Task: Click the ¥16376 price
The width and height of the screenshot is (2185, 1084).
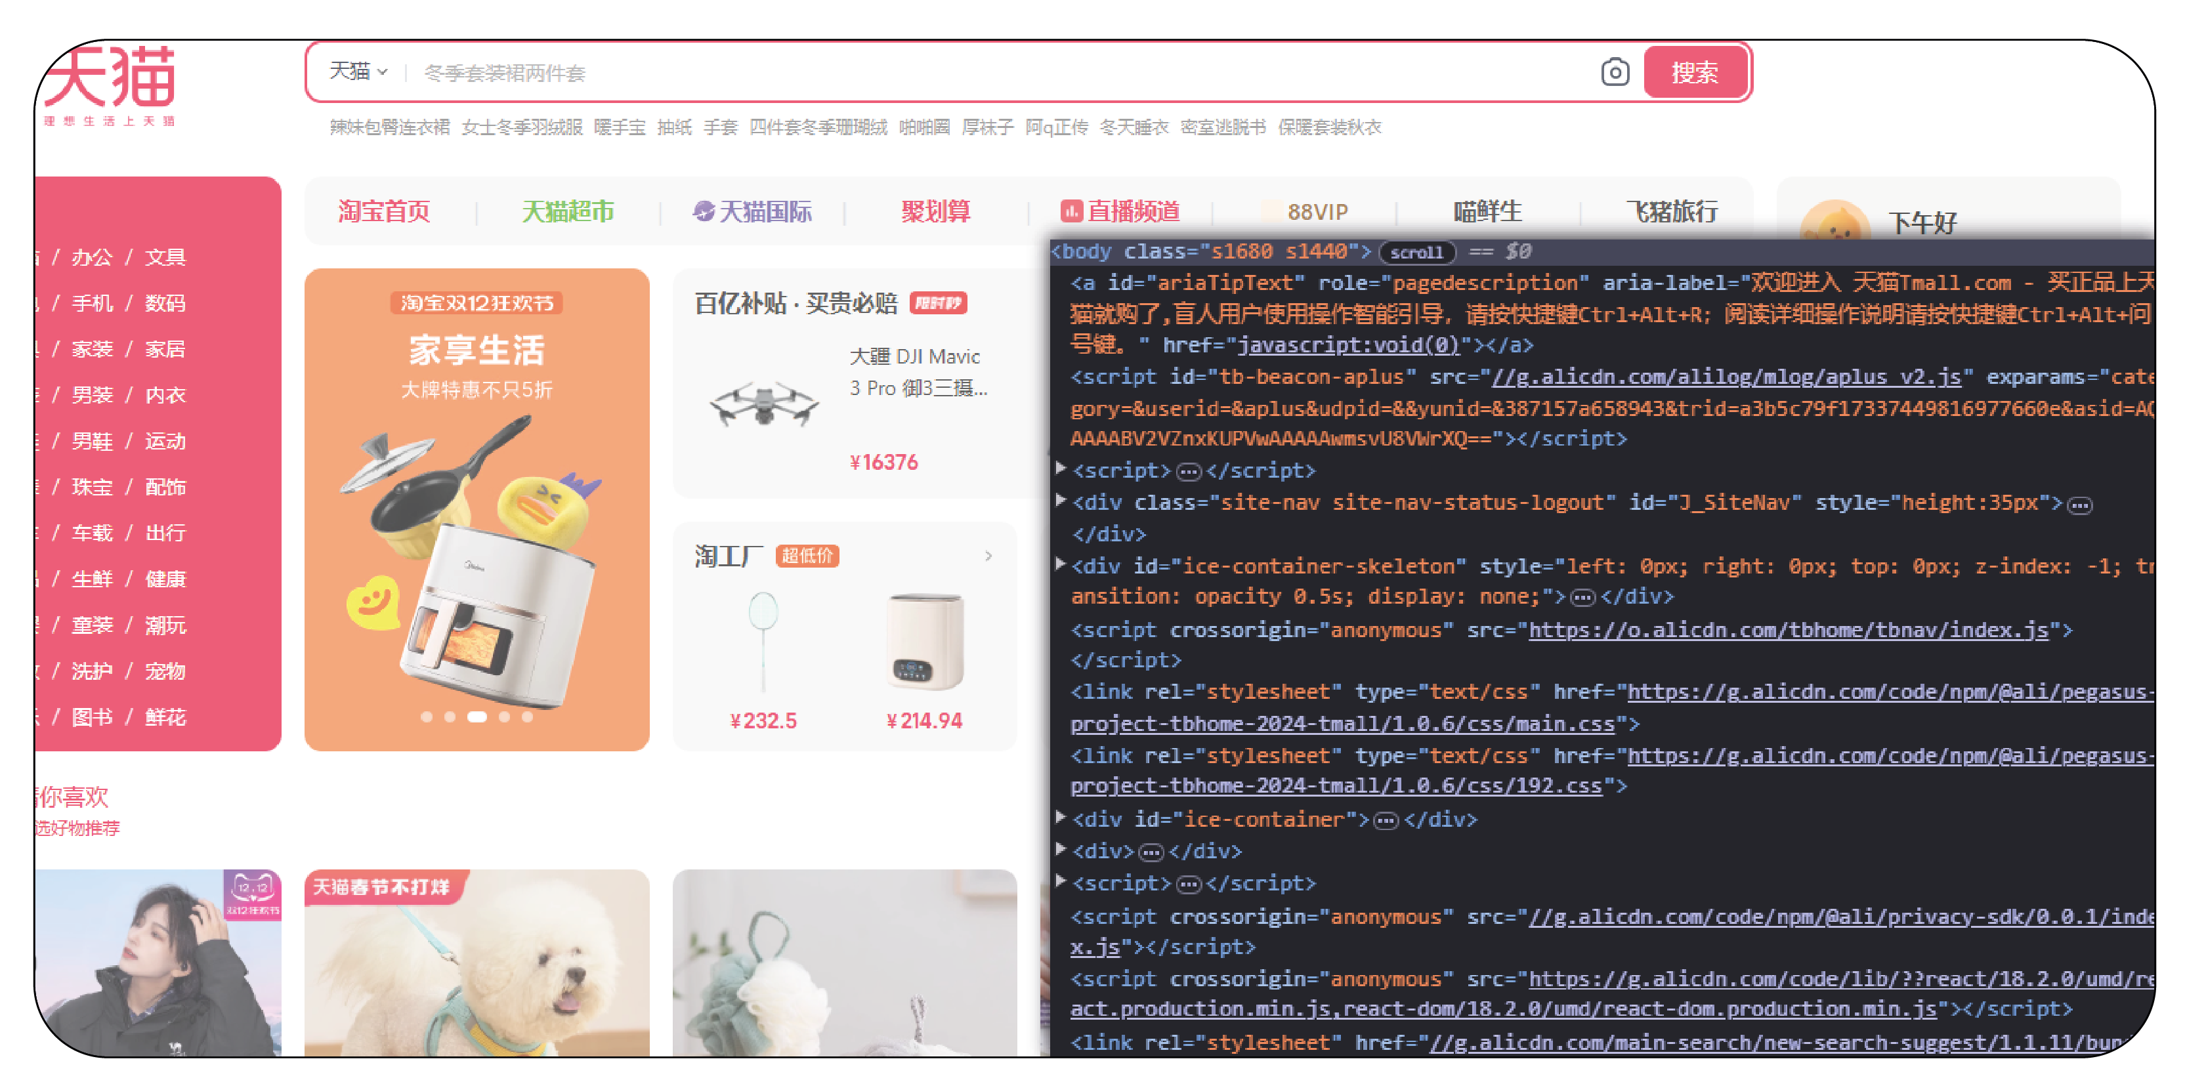Action: [884, 462]
